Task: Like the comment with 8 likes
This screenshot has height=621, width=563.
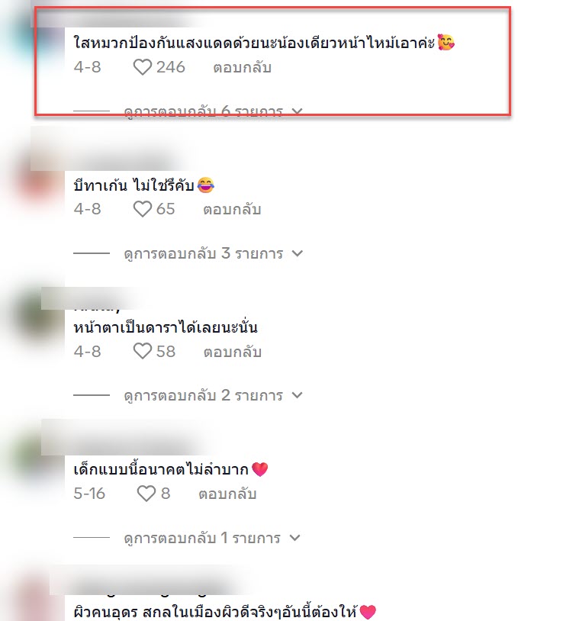Action: coord(146,494)
